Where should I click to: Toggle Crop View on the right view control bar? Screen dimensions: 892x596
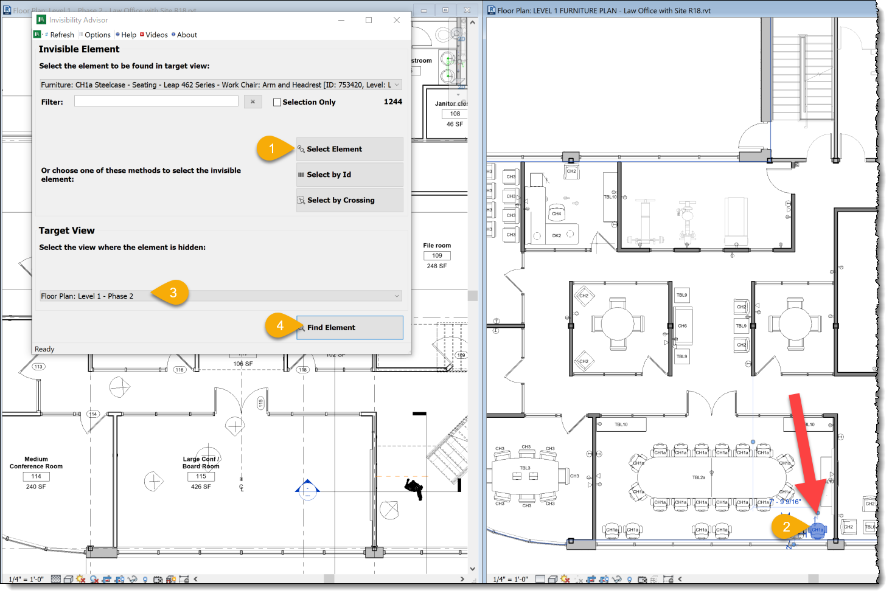(x=591, y=579)
